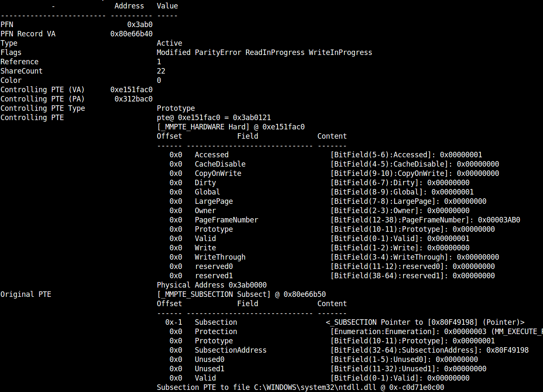Viewport: 543px width, 392px height.
Task: Select the _MMPTE_HARDWARE Hard header line
Action: point(231,127)
